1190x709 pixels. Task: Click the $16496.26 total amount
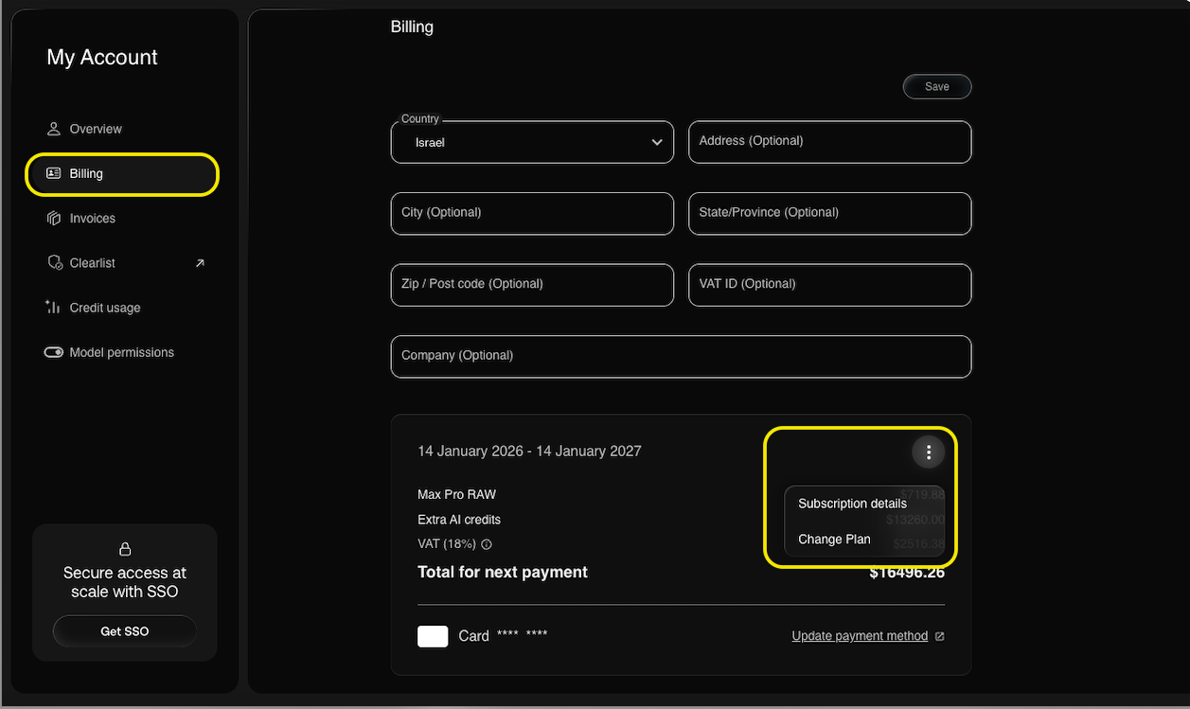[907, 573]
